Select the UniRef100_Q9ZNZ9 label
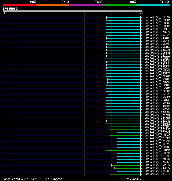The height and width of the screenshot is (181, 172). [157, 94]
